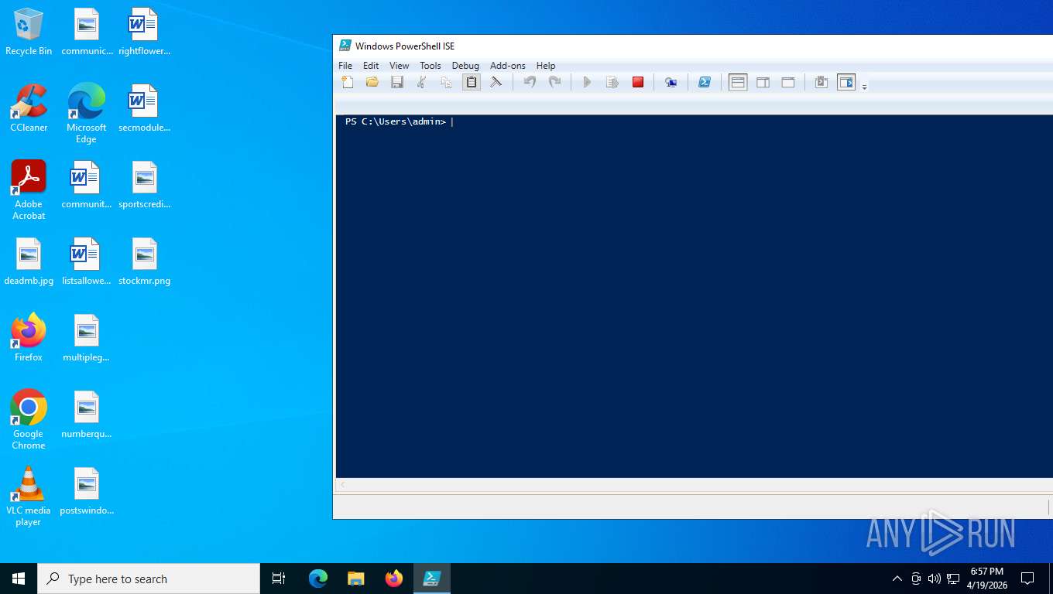Click the volume speaker tray icon
This screenshot has height=594, width=1053.
pos(935,579)
